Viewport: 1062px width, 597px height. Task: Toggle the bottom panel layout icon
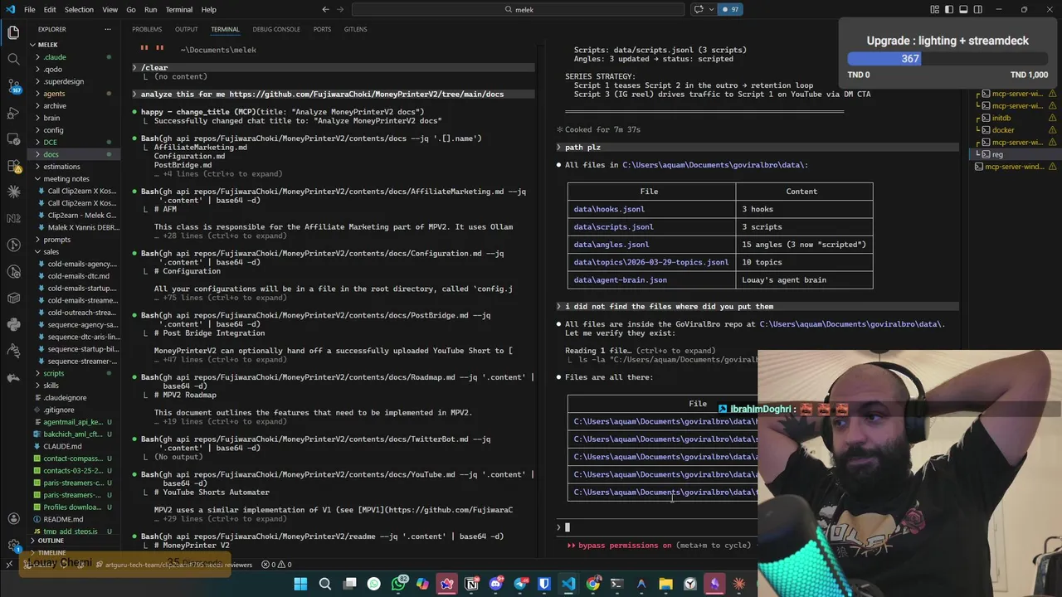(x=963, y=9)
